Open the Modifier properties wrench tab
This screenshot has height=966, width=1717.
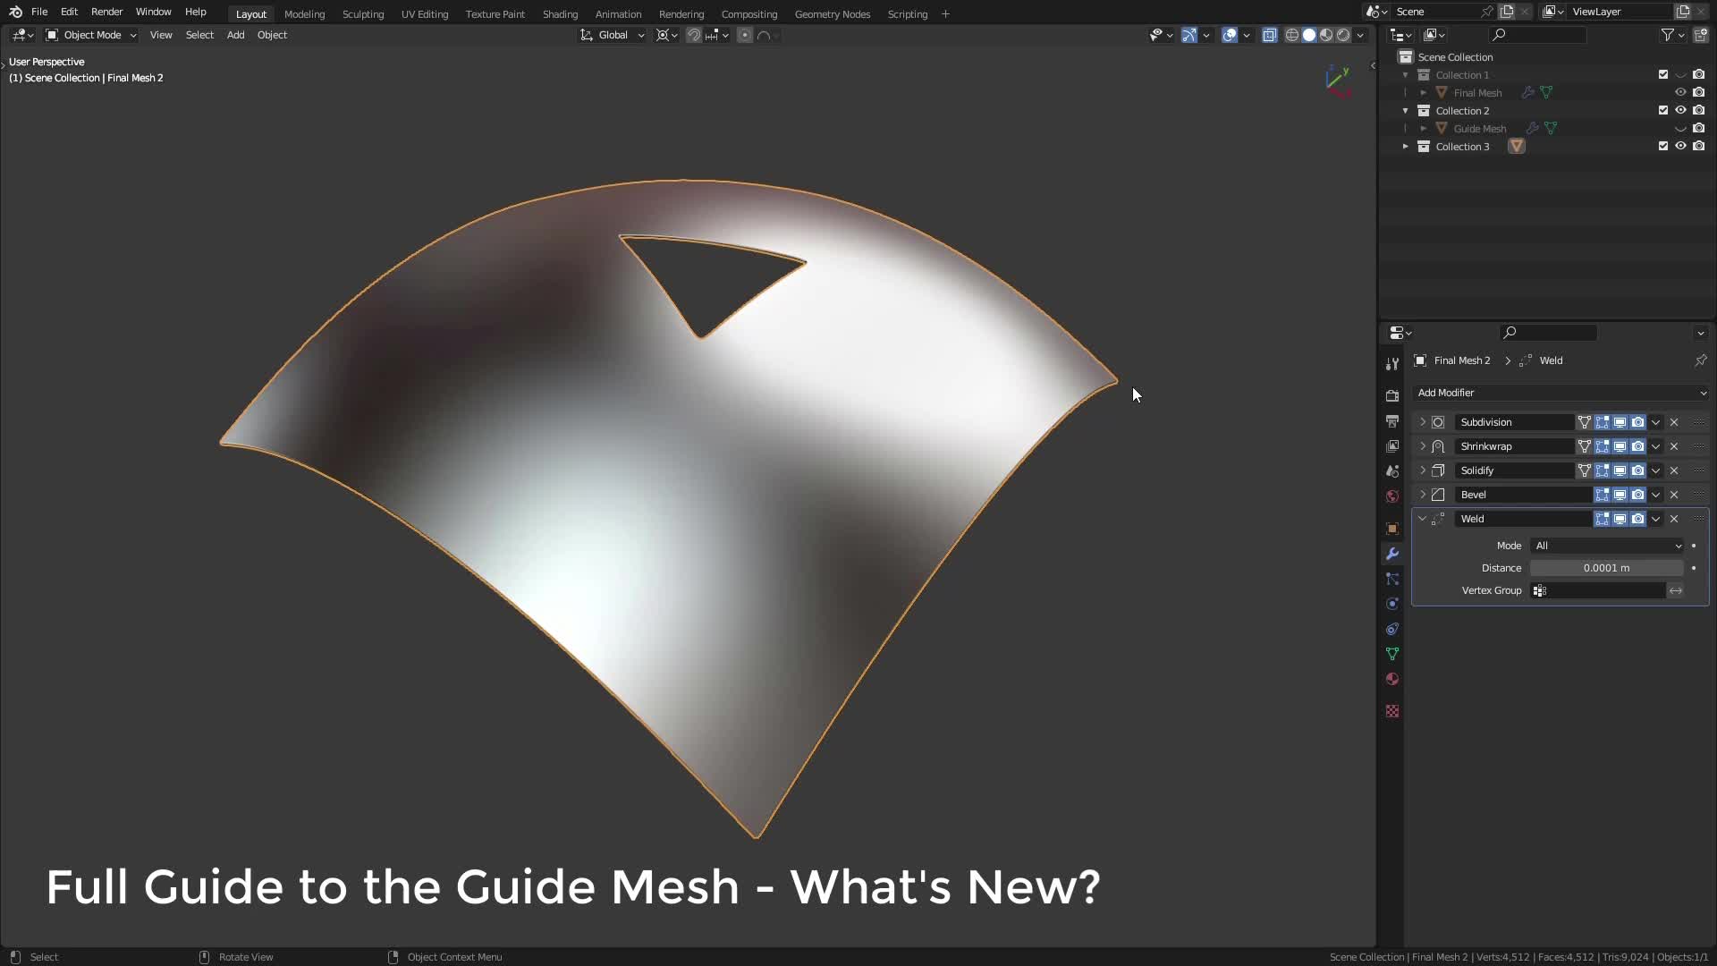tap(1392, 554)
